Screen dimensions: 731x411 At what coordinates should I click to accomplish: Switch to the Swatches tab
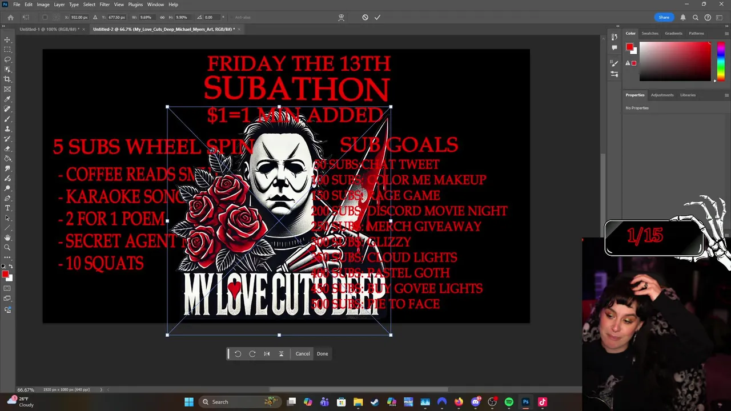(650, 33)
